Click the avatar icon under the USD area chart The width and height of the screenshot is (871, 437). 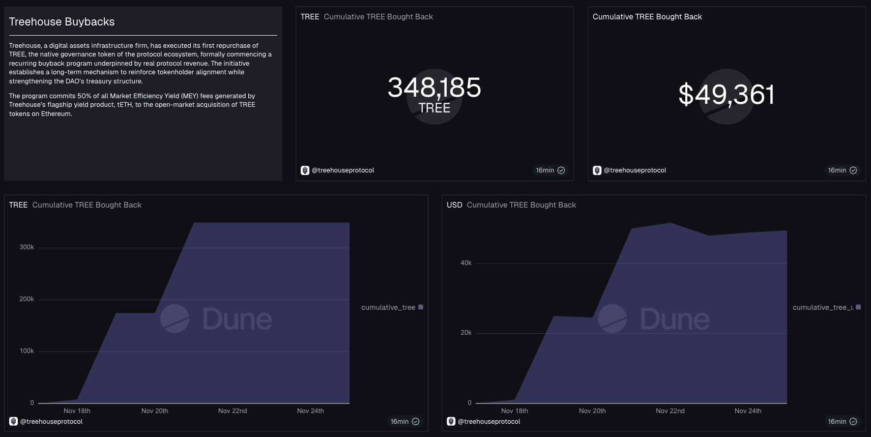[x=451, y=421]
